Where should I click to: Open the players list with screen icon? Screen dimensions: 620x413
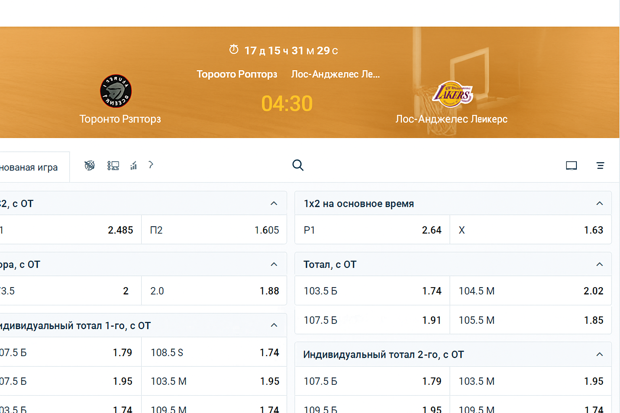[x=113, y=165]
